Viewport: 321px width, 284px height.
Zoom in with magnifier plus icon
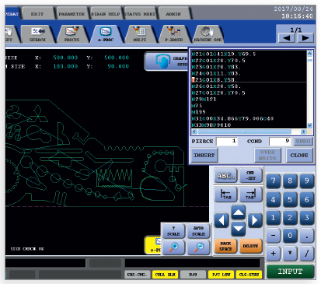click(173, 247)
